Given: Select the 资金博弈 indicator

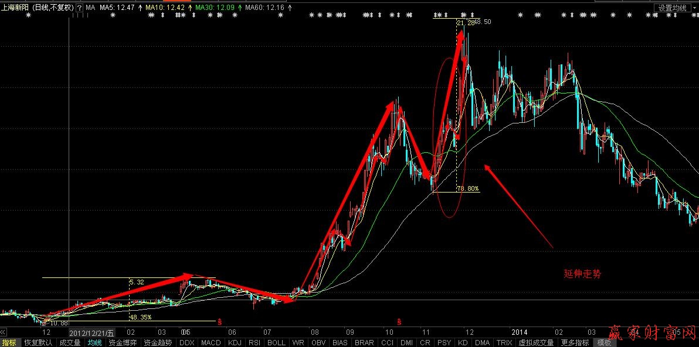Looking at the screenshot, I should [123, 343].
